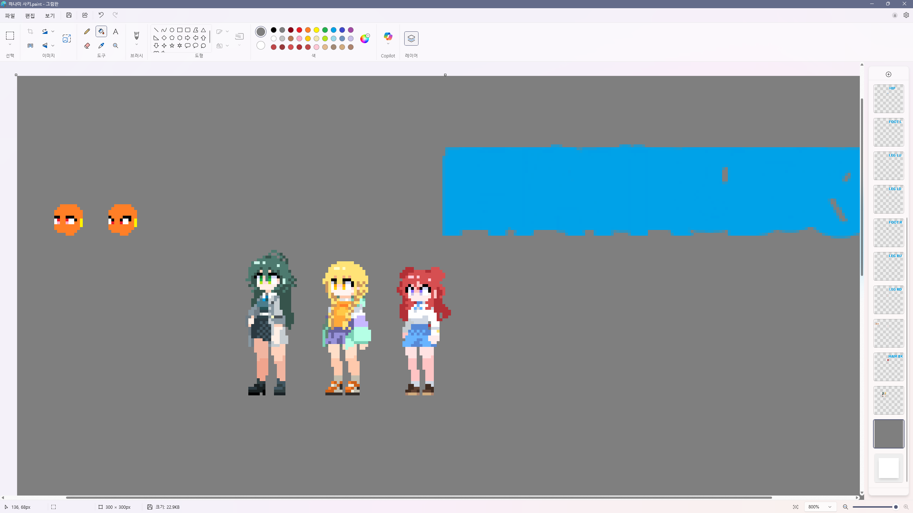Select the Pencil tool
The height and width of the screenshot is (513, 913).
pyautogui.click(x=87, y=31)
